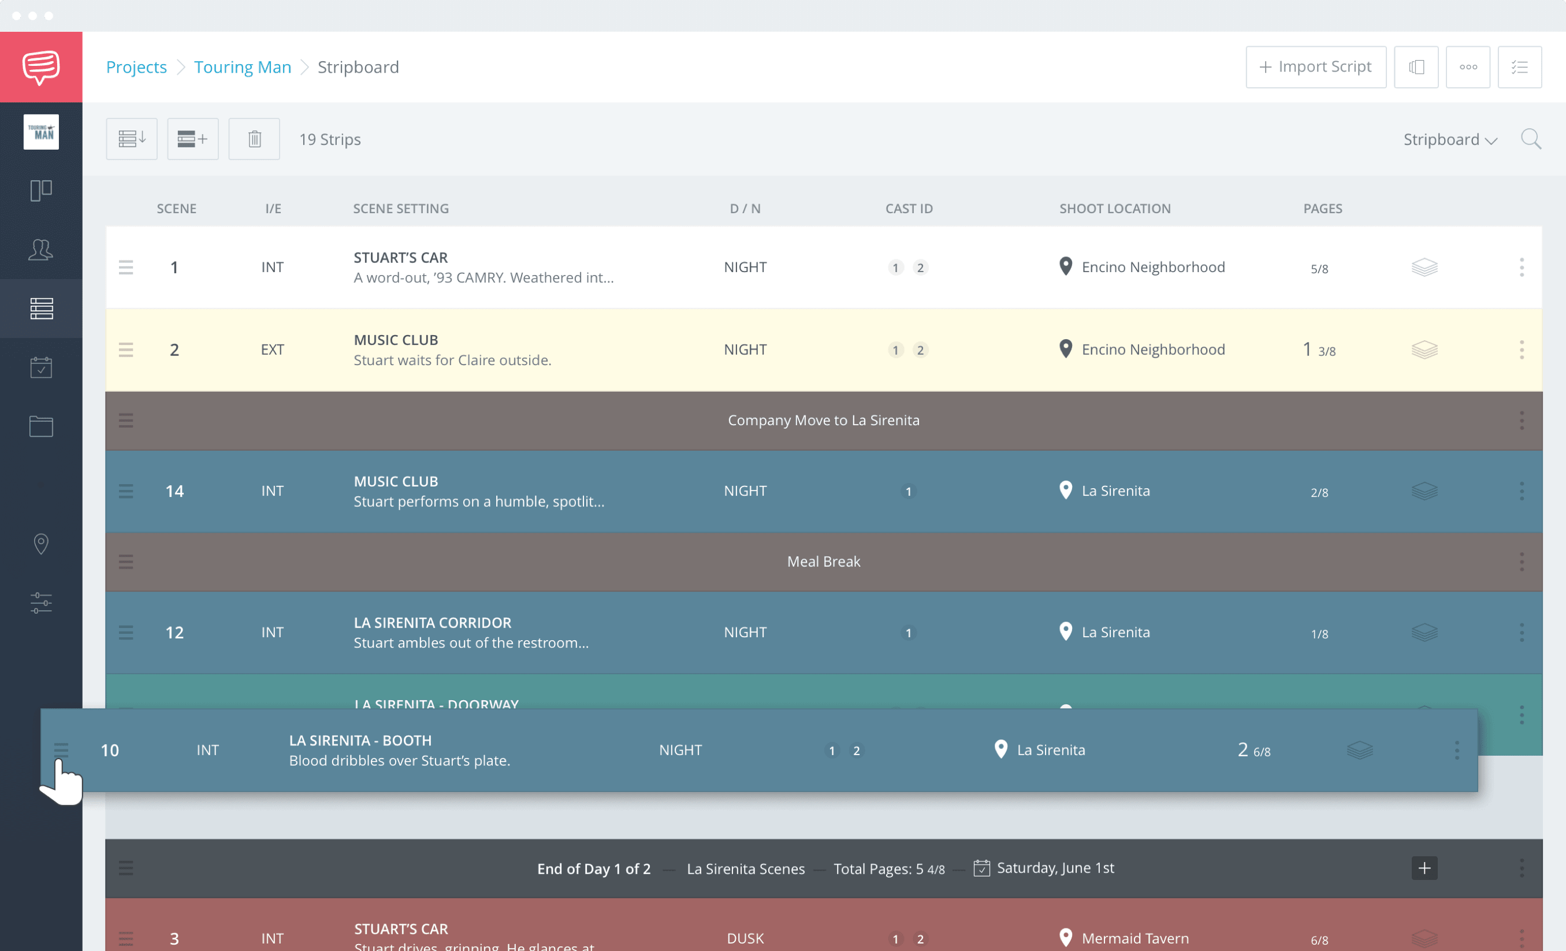This screenshot has width=1566, height=951.
Task: Click layers icon on scene 1 row
Action: [1424, 267]
